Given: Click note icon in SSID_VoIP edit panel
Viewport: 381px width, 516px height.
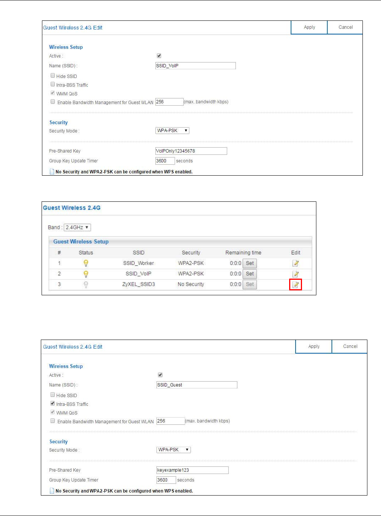Looking at the screenshot, I should point(52,171).
